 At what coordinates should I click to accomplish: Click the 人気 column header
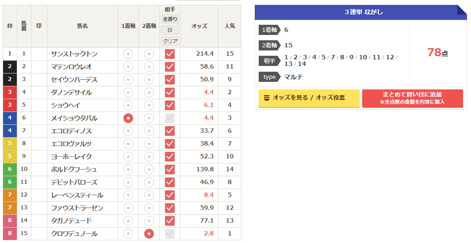point(230,26)
